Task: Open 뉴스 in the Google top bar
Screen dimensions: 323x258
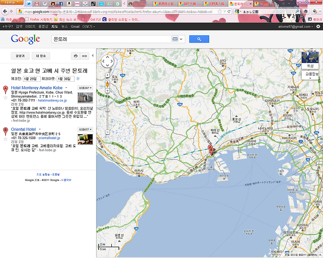Action: (x=65, y=26)
